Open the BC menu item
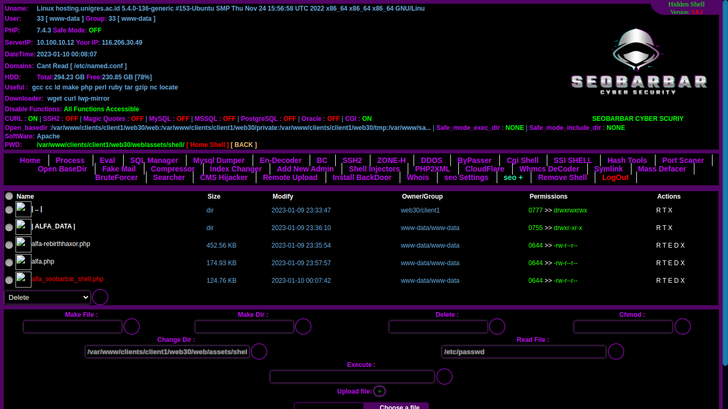This screenshot has width=728, height=409. [322, 160]
